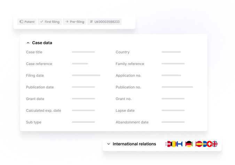Select the Switzerland flag icon
The image size is (235, 165).
coord(209,144)
